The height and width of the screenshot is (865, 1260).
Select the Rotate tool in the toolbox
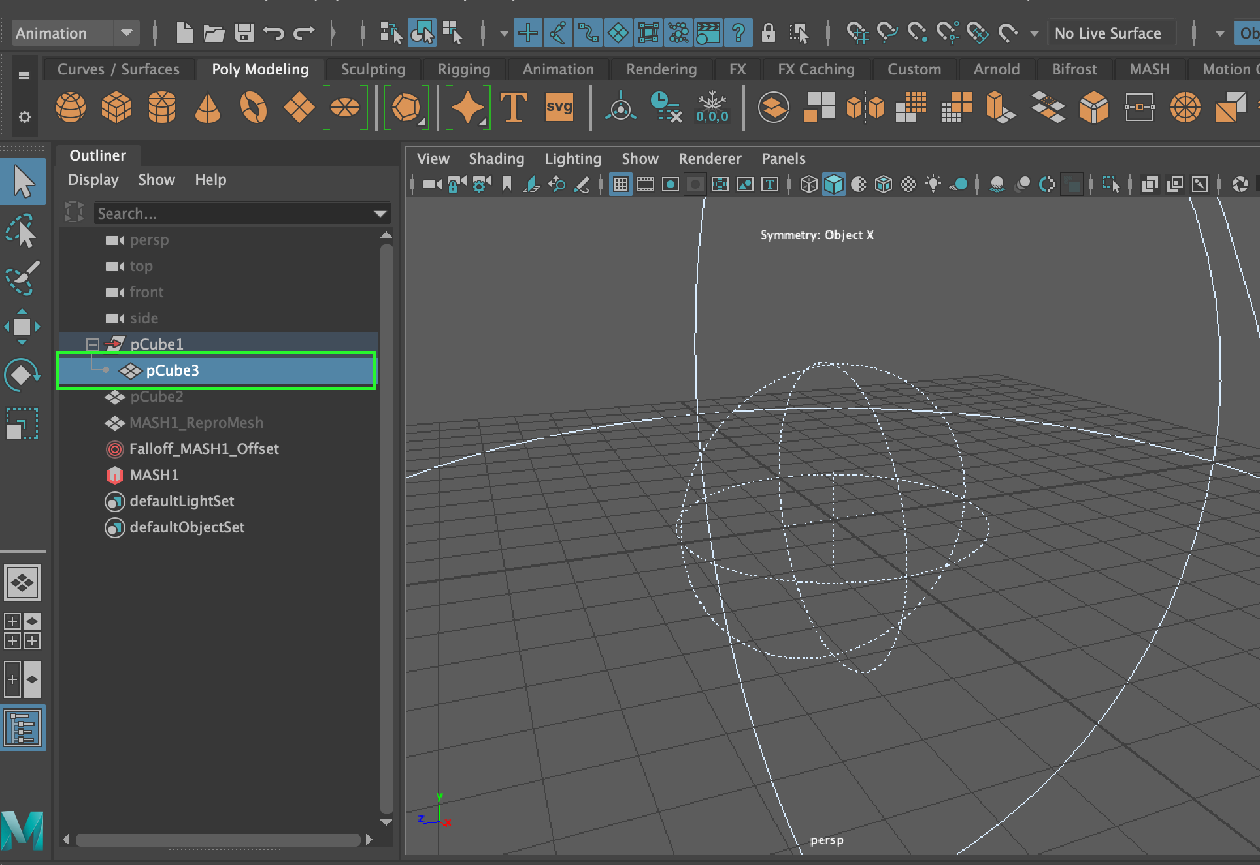coord(24,374)
